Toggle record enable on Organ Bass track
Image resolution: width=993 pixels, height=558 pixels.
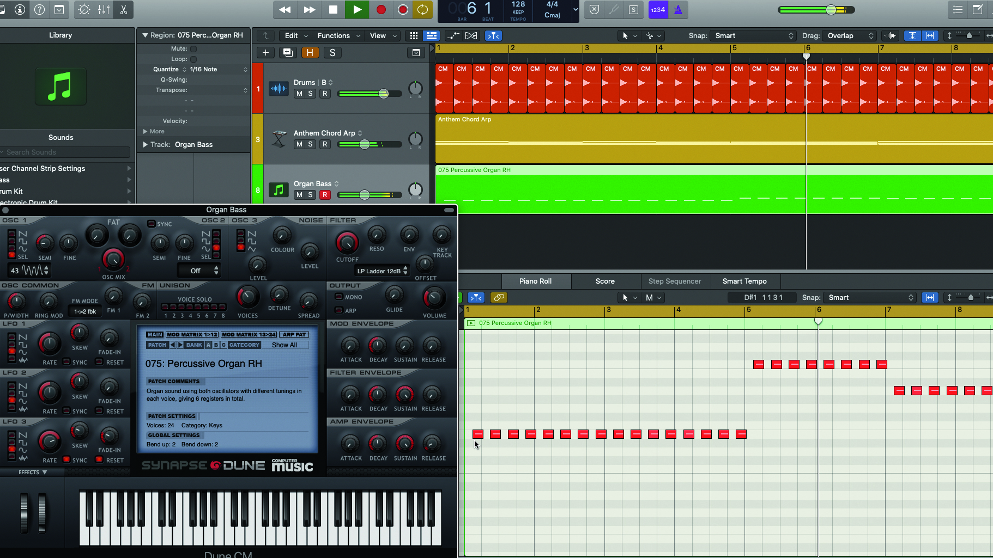pyautogui.click(x=325, y=195)
